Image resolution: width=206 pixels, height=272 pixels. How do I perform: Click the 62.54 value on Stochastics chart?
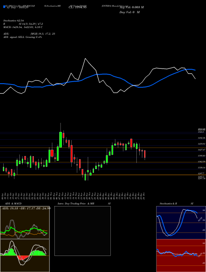(200, 219)
